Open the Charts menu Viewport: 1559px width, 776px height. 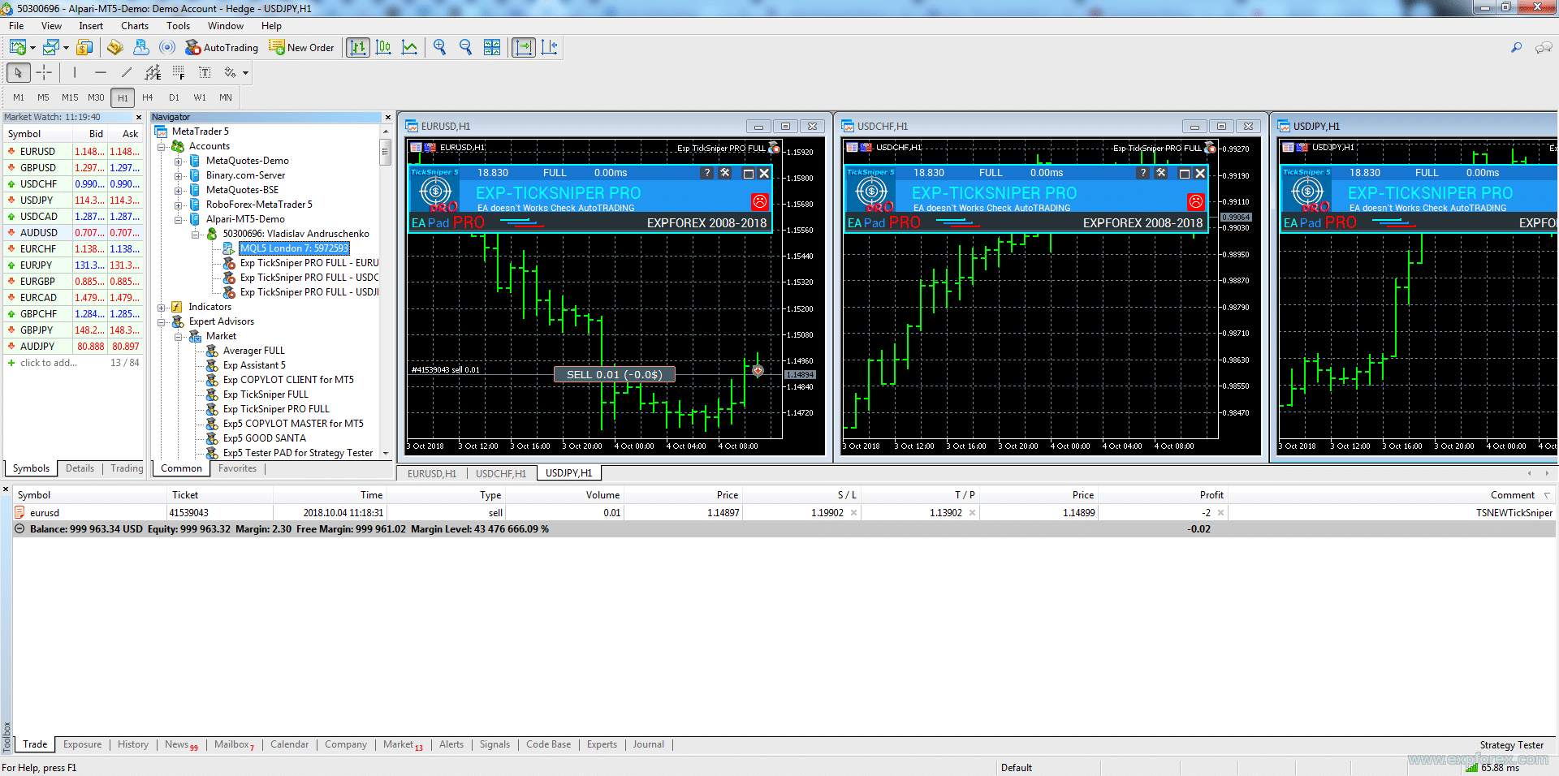click(135, 26)
